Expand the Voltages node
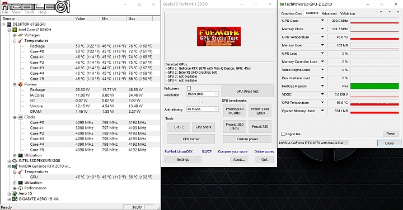403x210 pixels. click(x=15, y=35)
